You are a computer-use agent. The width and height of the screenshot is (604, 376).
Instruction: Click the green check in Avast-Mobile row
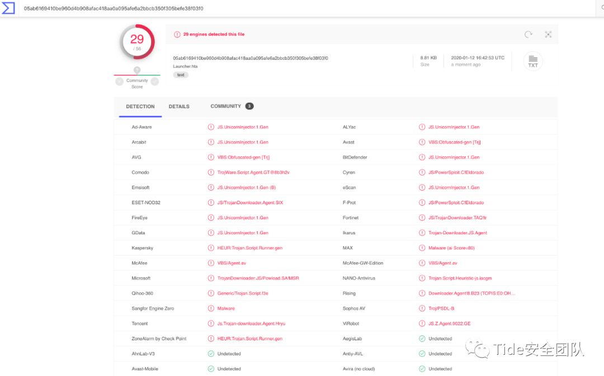click(x=211, y=369)
